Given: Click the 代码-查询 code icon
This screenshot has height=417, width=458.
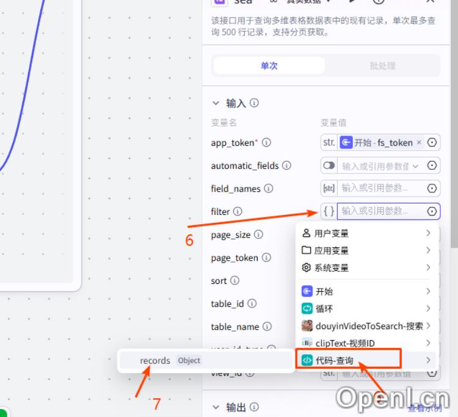Looking at the screenshot, I should [307, 360].
